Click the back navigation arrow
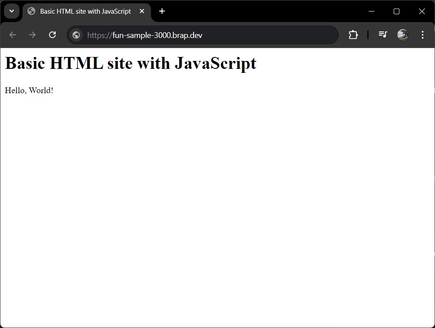Screen dimensions: 435x328 pos(12,35)
